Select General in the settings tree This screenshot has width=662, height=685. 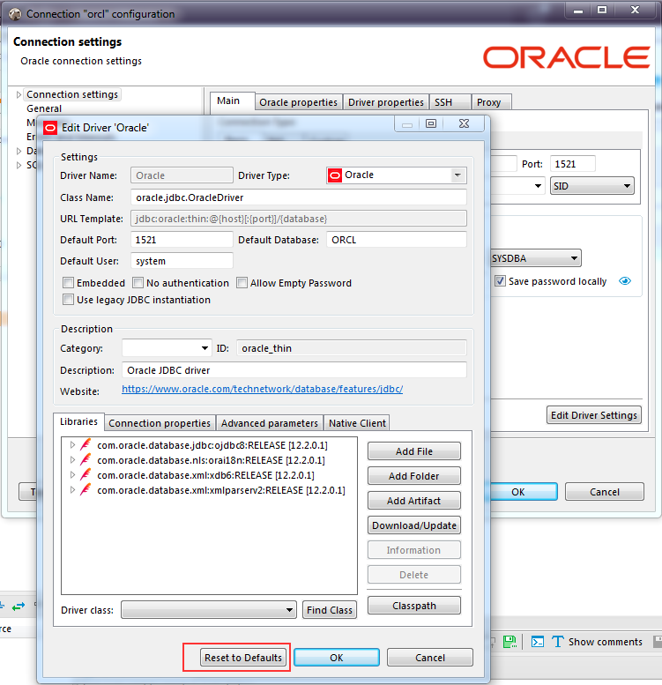[x=44, y=108]
